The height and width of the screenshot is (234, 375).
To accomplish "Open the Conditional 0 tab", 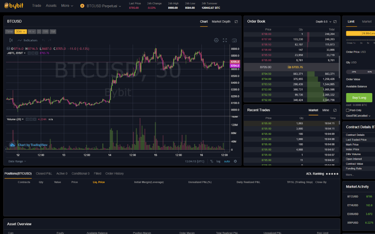I will 81,174.
